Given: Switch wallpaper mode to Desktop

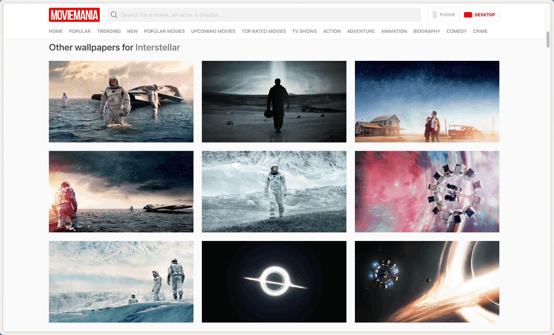Looking at the screenshot, I should pyautogui.click(x=480, y=15).
